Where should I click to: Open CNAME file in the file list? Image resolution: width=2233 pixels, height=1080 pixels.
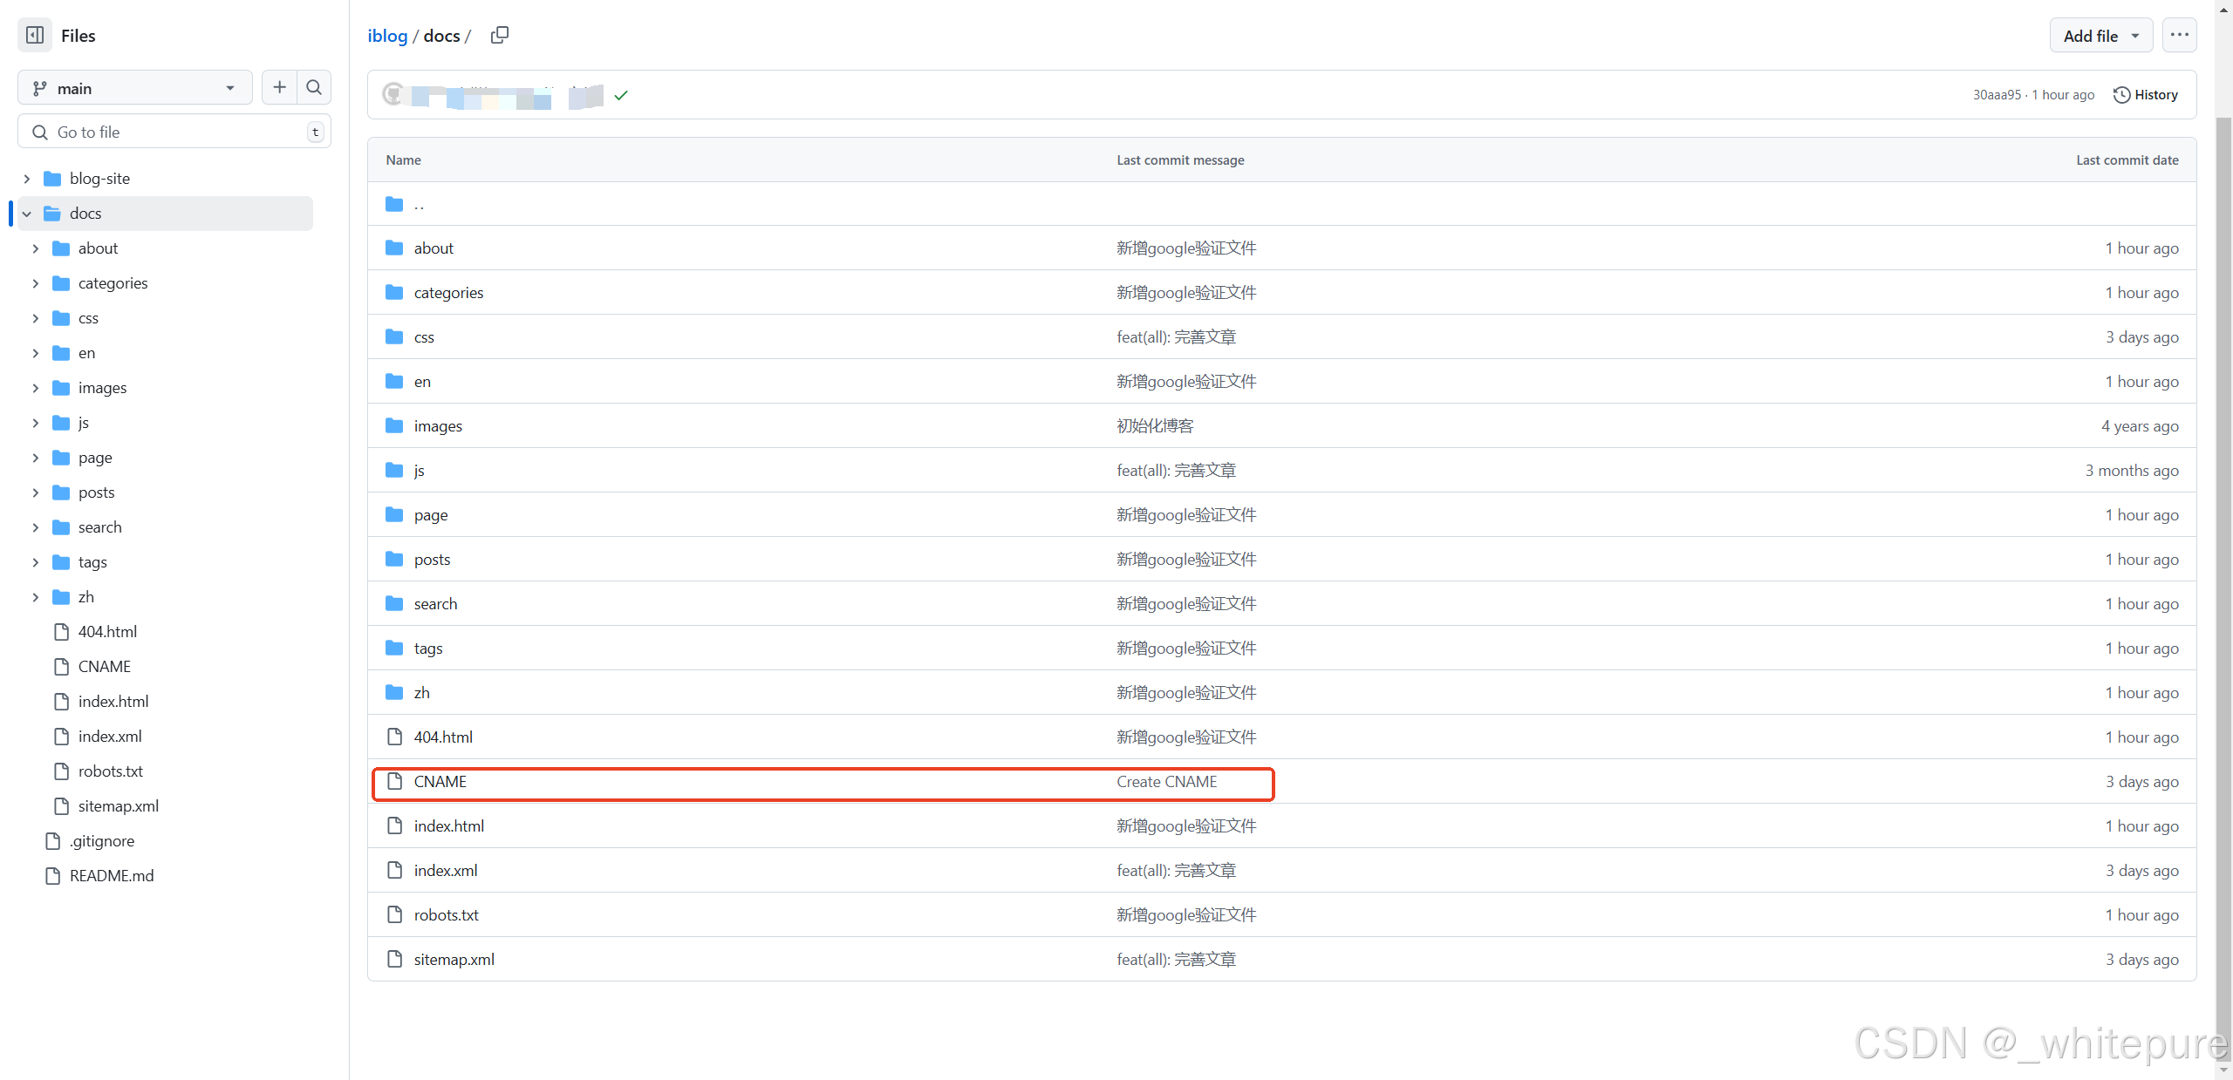pos(440,782)
